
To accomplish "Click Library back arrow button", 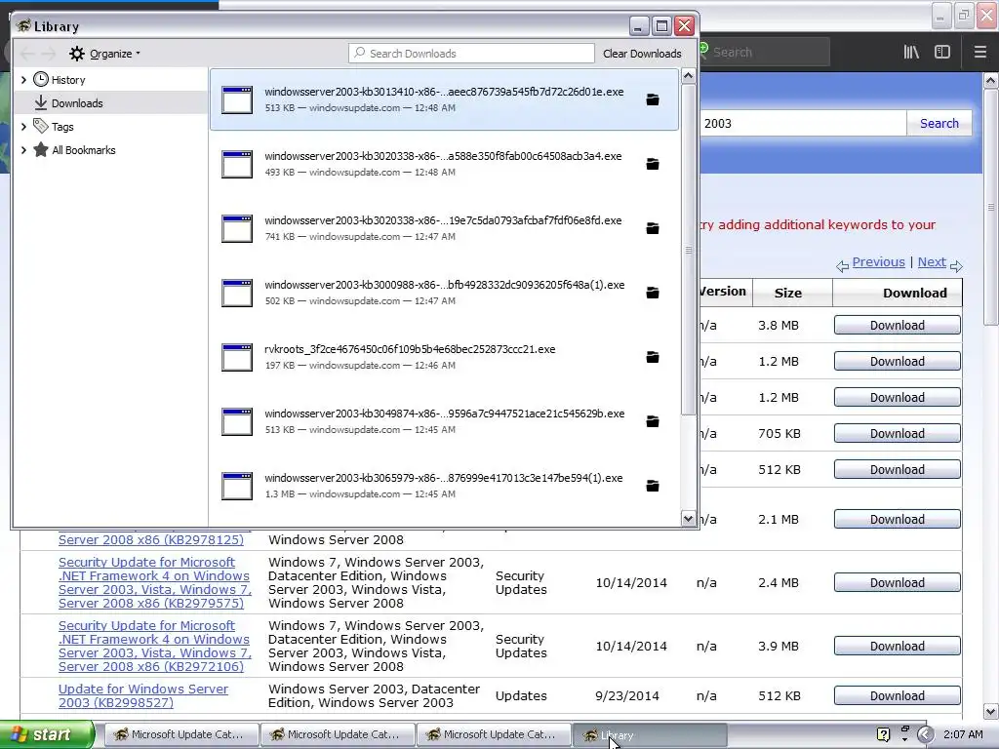I will 27,54.
